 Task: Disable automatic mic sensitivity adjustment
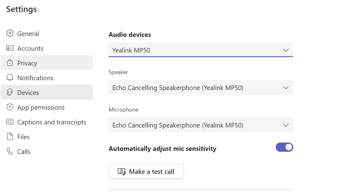[x=284, y=147]
